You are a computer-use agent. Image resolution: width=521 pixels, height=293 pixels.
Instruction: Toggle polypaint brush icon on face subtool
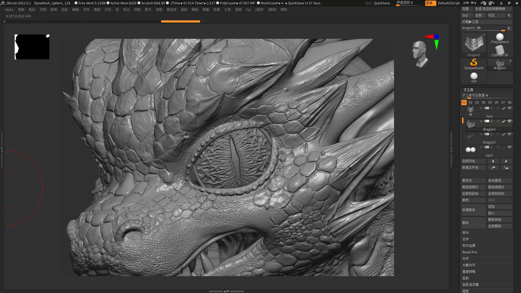tap(503, 108)
